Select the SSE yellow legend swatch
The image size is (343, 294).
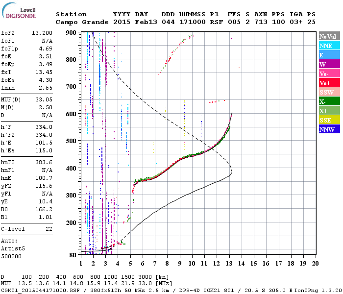pos(329,120)
